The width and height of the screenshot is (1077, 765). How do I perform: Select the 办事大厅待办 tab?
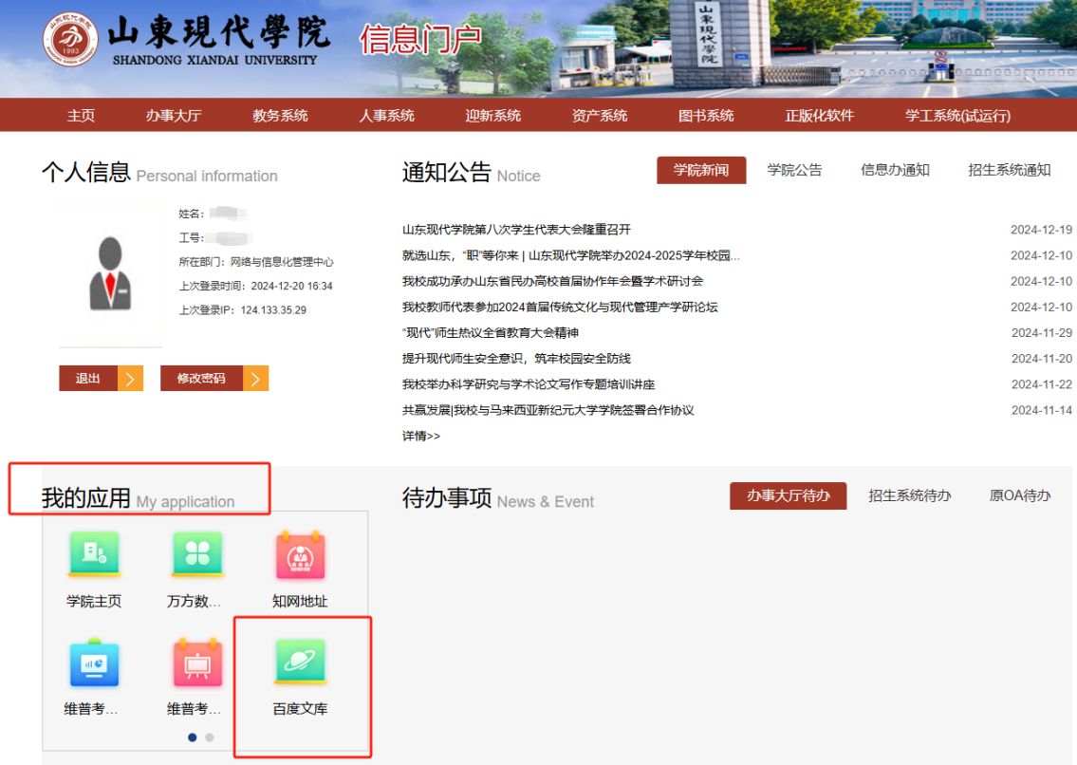pos(788,495)
